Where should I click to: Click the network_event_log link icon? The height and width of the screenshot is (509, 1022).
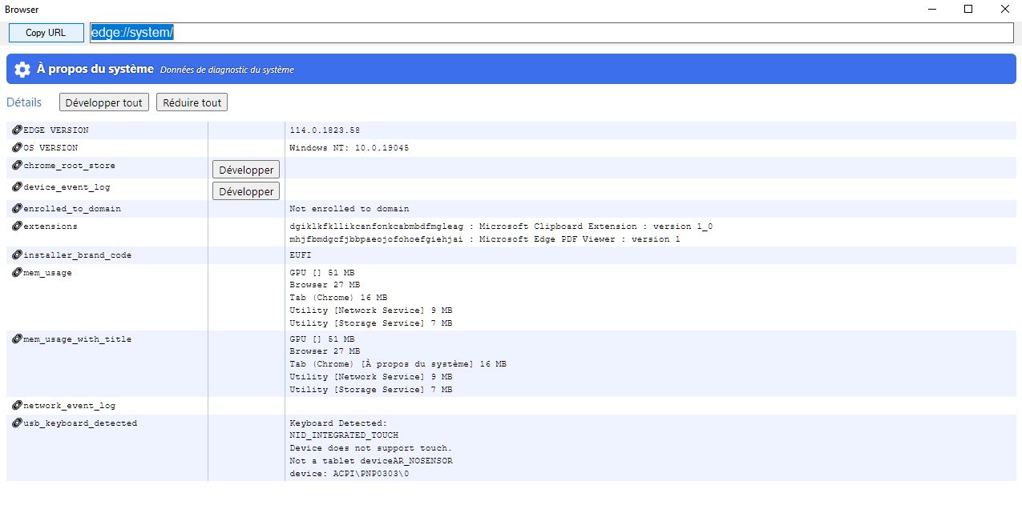tap(17, 406)
